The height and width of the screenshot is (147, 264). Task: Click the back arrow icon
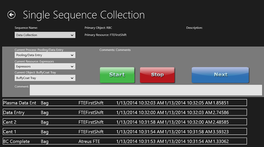click(x=12, y=15)
